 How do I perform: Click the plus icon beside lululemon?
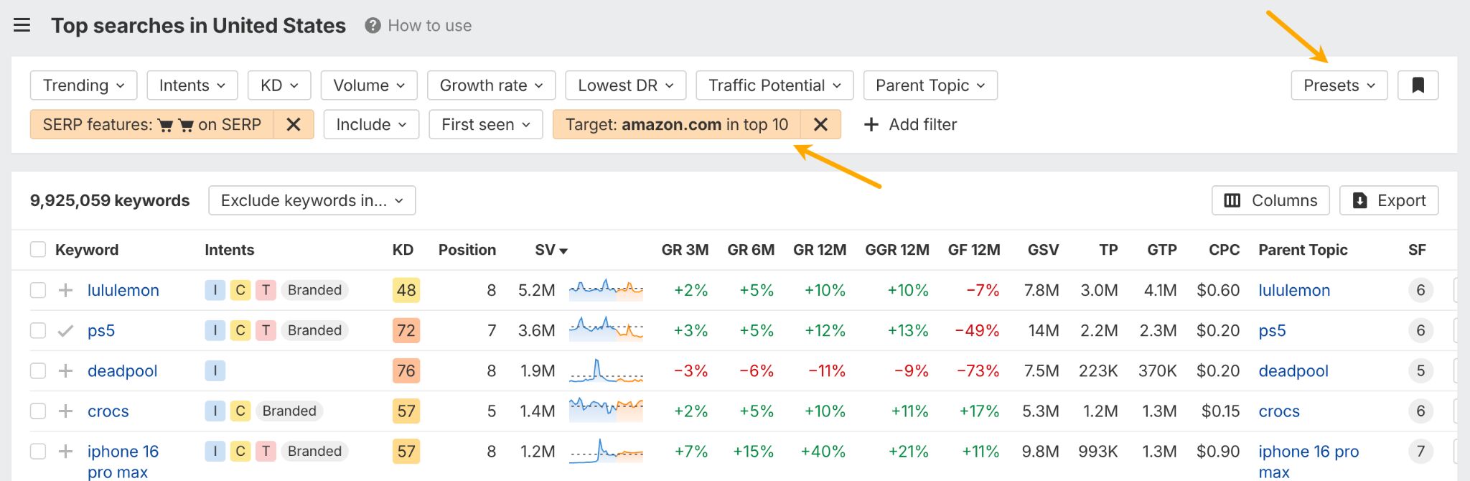[65, 290]
